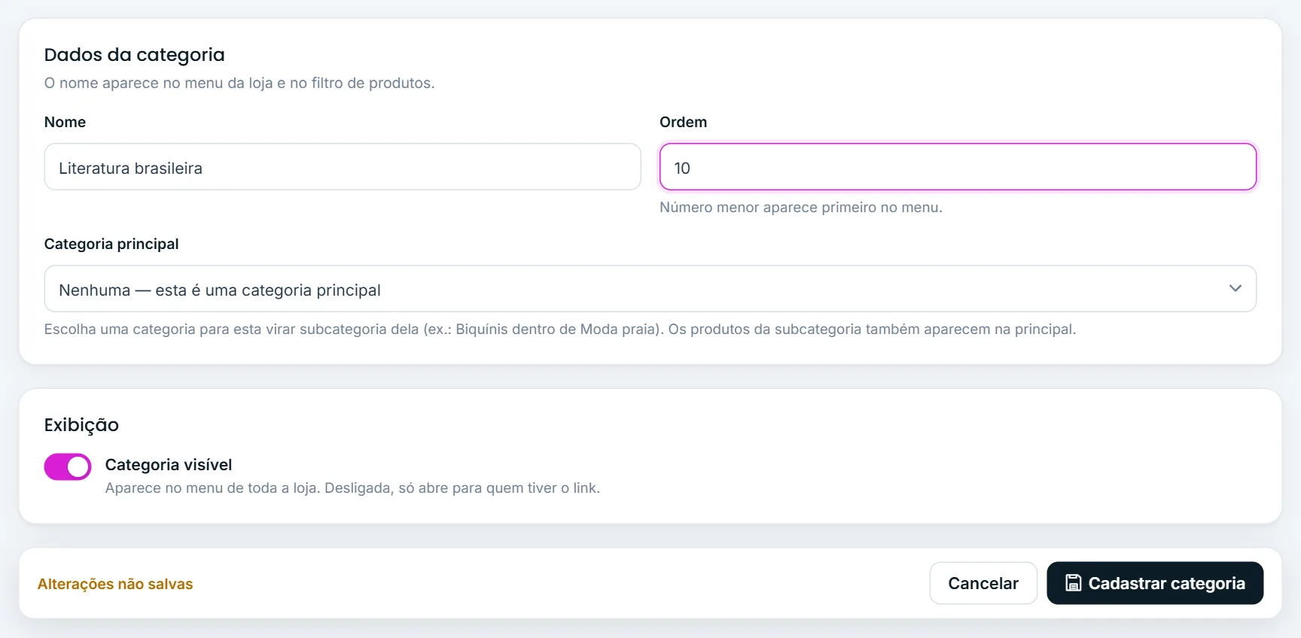The image size is (1301, 638).
Task: Click the 'Exibição' section heading
Action: pyautogui.click(x=81, y=425)
